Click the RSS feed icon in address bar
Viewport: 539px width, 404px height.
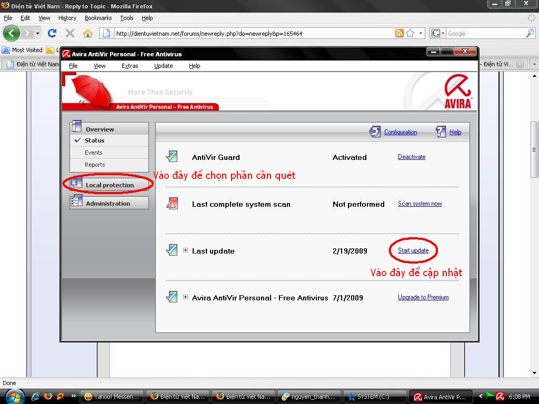[x=399, y=33]
